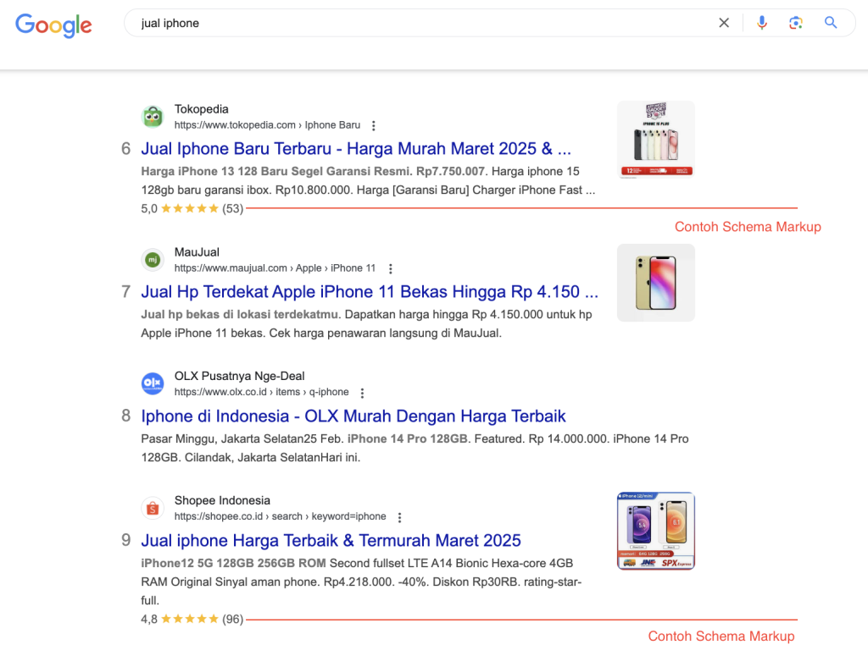This screenshot has height=656, width=868.
Task: Clear the search query with the X icon
Action: click(724, 23)
